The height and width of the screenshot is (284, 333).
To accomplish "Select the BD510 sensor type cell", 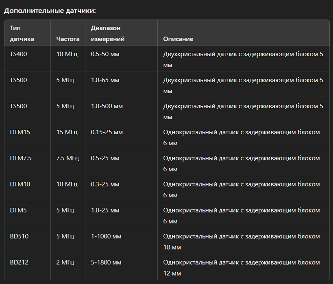I will (x=19, y=236).
